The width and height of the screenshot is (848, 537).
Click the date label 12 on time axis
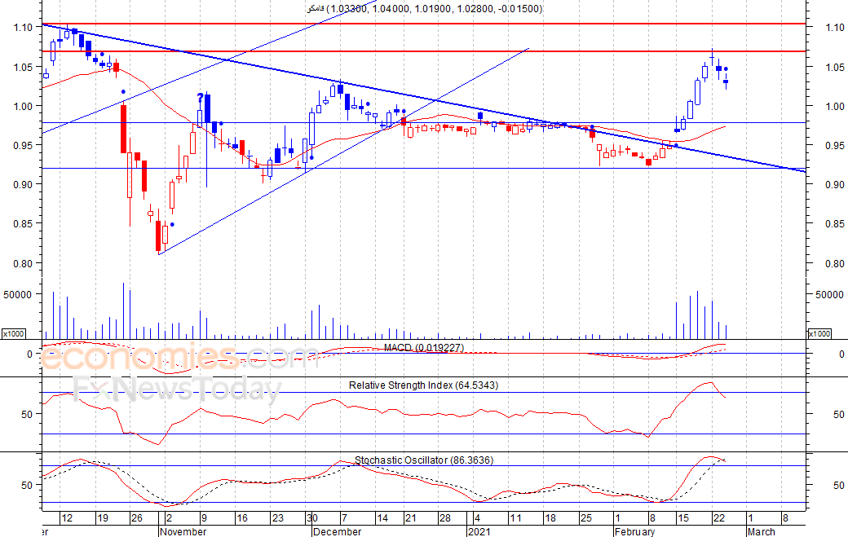tap(67, 518)
